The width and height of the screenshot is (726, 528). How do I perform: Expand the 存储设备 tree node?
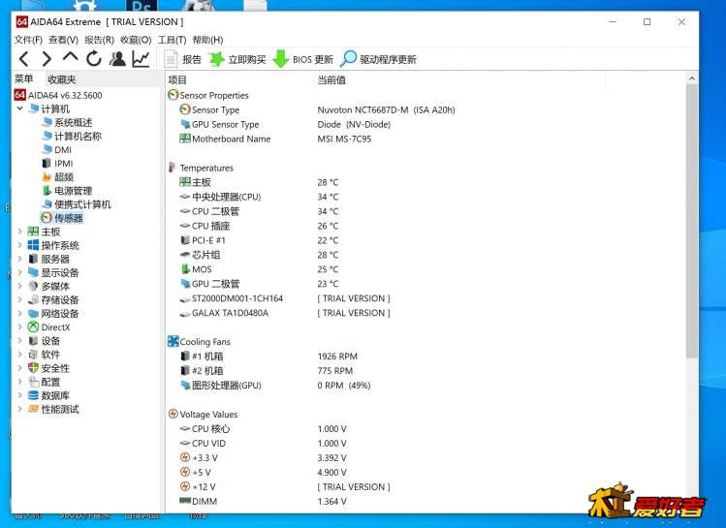coord(20,300)
